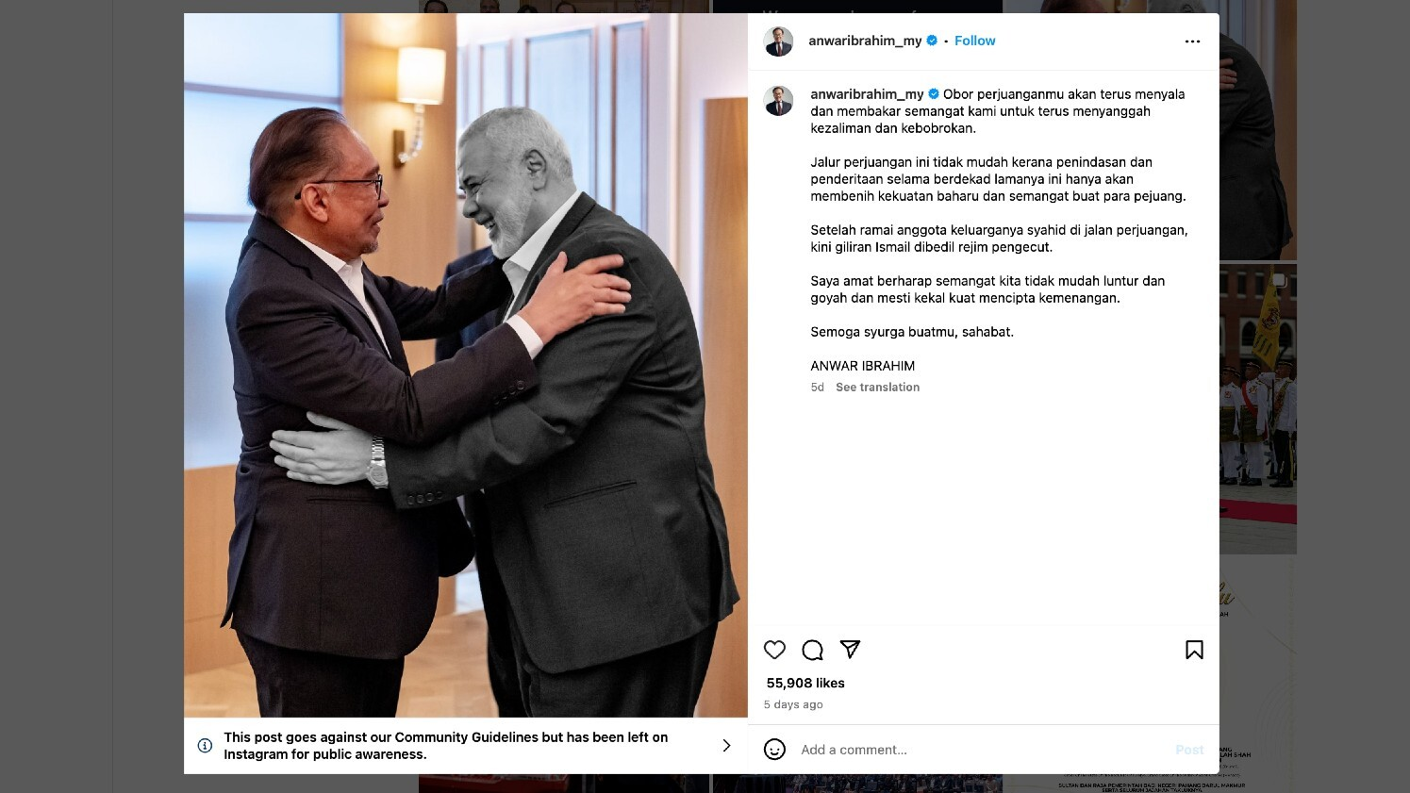Like the post with the heart icon
Screen dimensions: 1410x793
click(774, 650)
